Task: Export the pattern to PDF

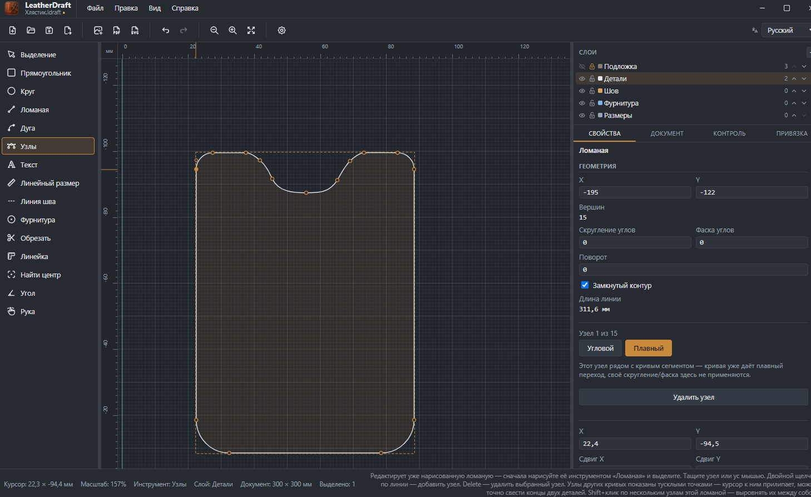Action: 117,31
